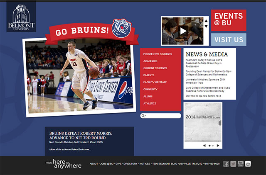Go to previous slide in devotional carousel
Viewport: 266px width, 175px height.
click(204, 146)
